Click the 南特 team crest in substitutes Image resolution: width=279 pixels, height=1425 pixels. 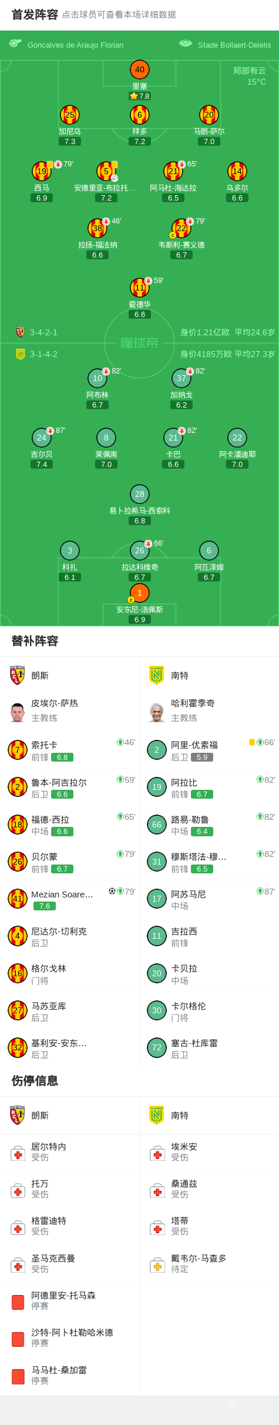pyautogui.click(x=156, y=675)
